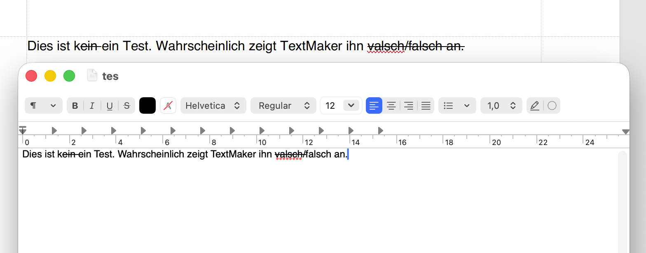Open the list bullets and numbering menu
Screen dimensions: 646x253
pos(457,105)
